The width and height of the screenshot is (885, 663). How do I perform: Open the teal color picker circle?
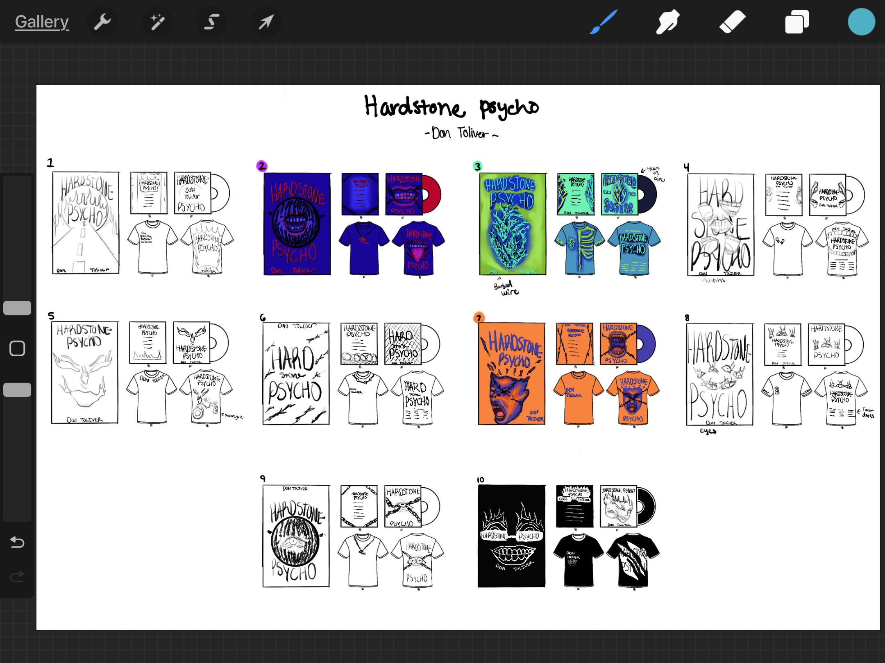pos(861,22)
